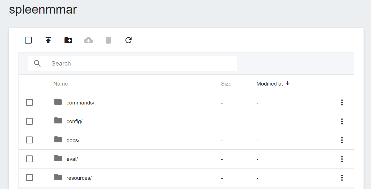371x189 pixels.
Task: Expand the kebab menu on resources/ row
Action: click(342, 178)
